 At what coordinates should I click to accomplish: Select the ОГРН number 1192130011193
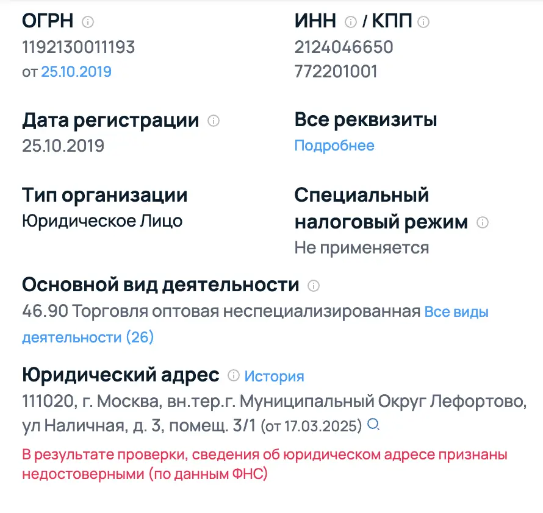pyautogui.click(x=79, y=47)
